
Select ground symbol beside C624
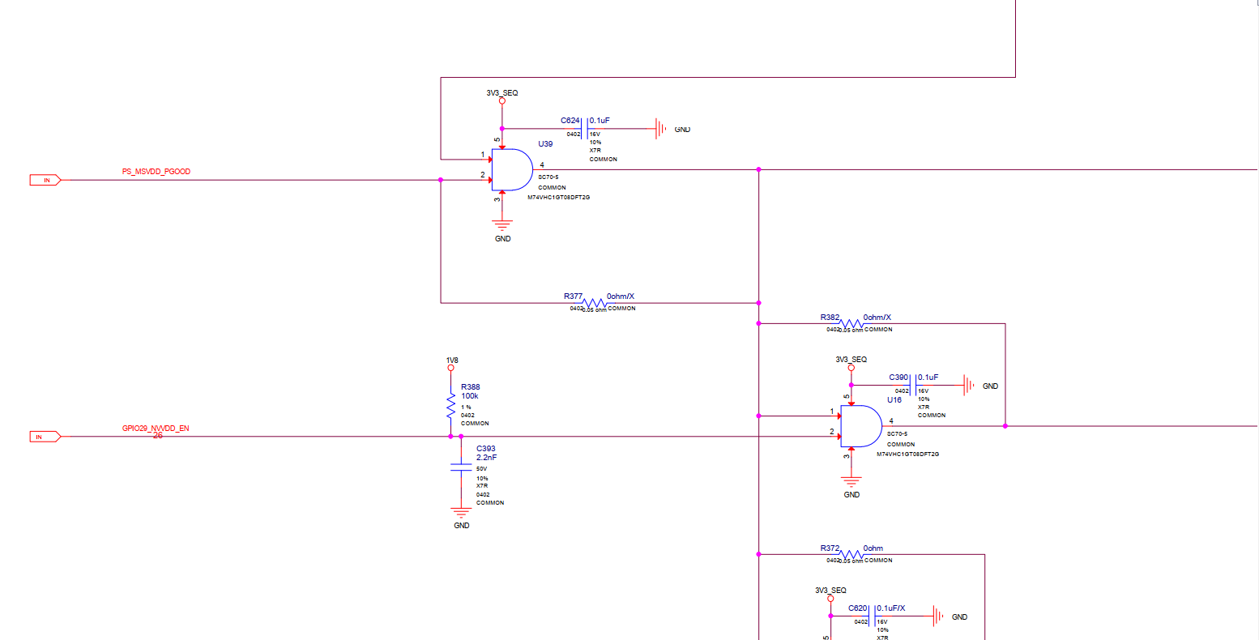click(662, 128)
